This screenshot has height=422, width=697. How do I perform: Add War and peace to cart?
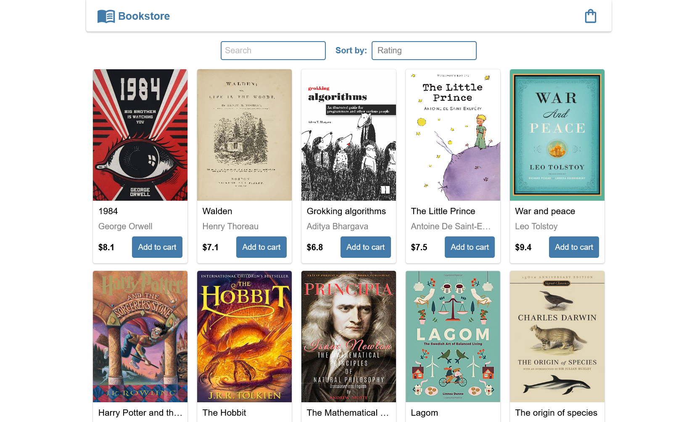(x=574, y=247)
